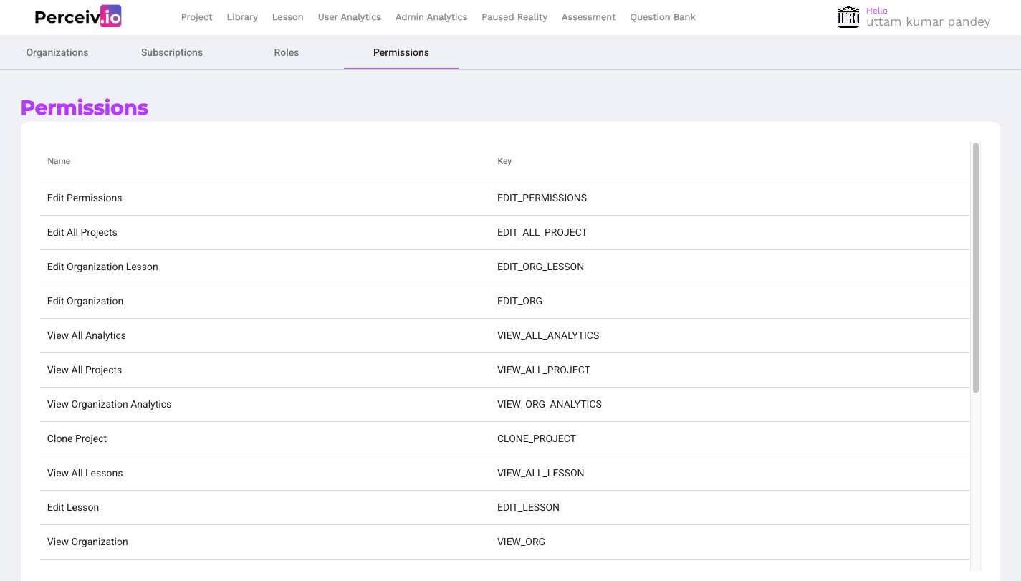1021x581 pixels.
Task: Select the View Organization row name
Action: (87, 542)
